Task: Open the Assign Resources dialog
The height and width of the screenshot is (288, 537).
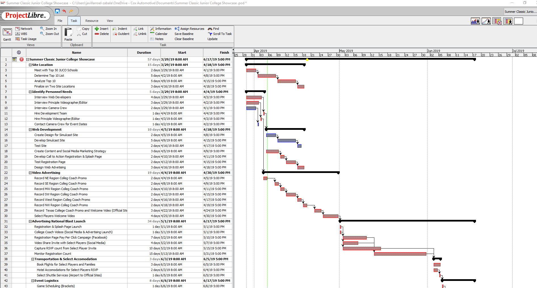Action: (189, 29)
